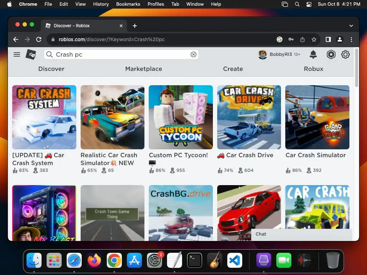The height and width of the screenshot is (275, 367).
Task: Open the Profiles menu
Action: (x=156, y=4)
